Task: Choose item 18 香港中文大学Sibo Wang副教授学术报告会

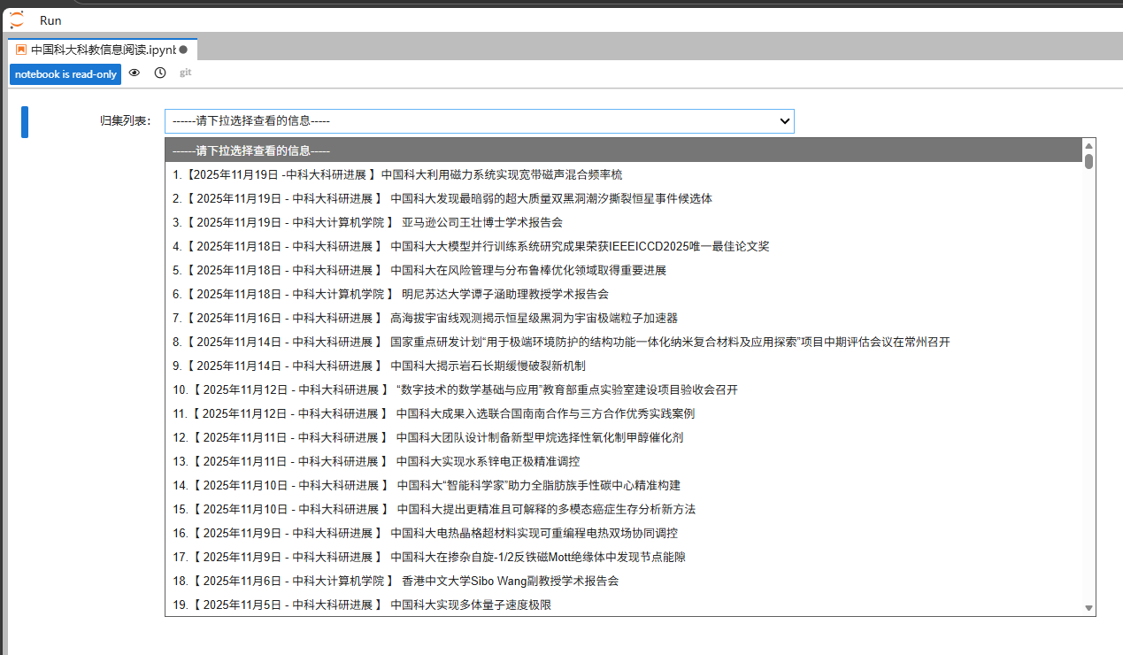Action: [624, 581]
